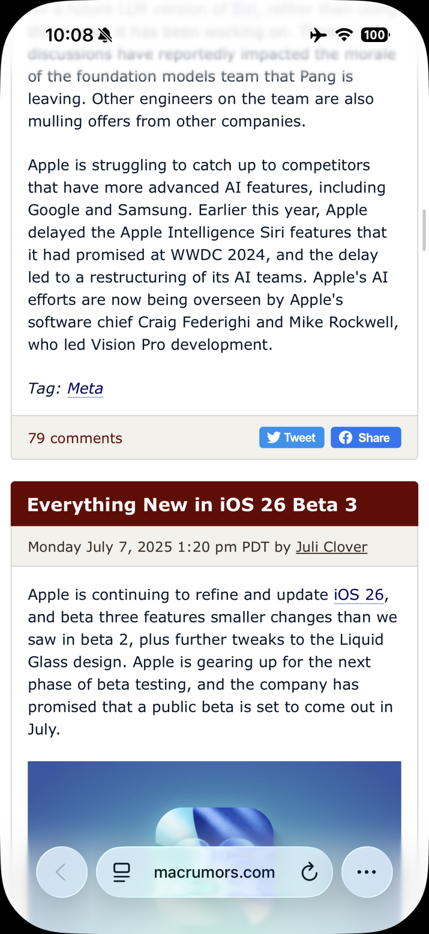Screen dimensions: 429x934
Task: Follow the iOS 26 link in the article
Action: [x=359, y=594]
